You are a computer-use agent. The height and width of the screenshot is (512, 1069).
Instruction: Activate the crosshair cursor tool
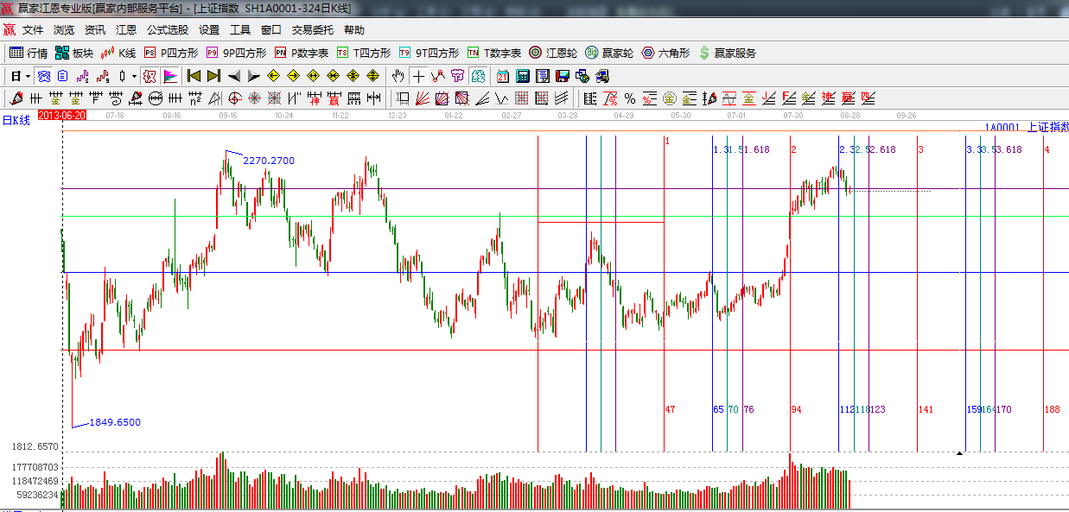418,76
